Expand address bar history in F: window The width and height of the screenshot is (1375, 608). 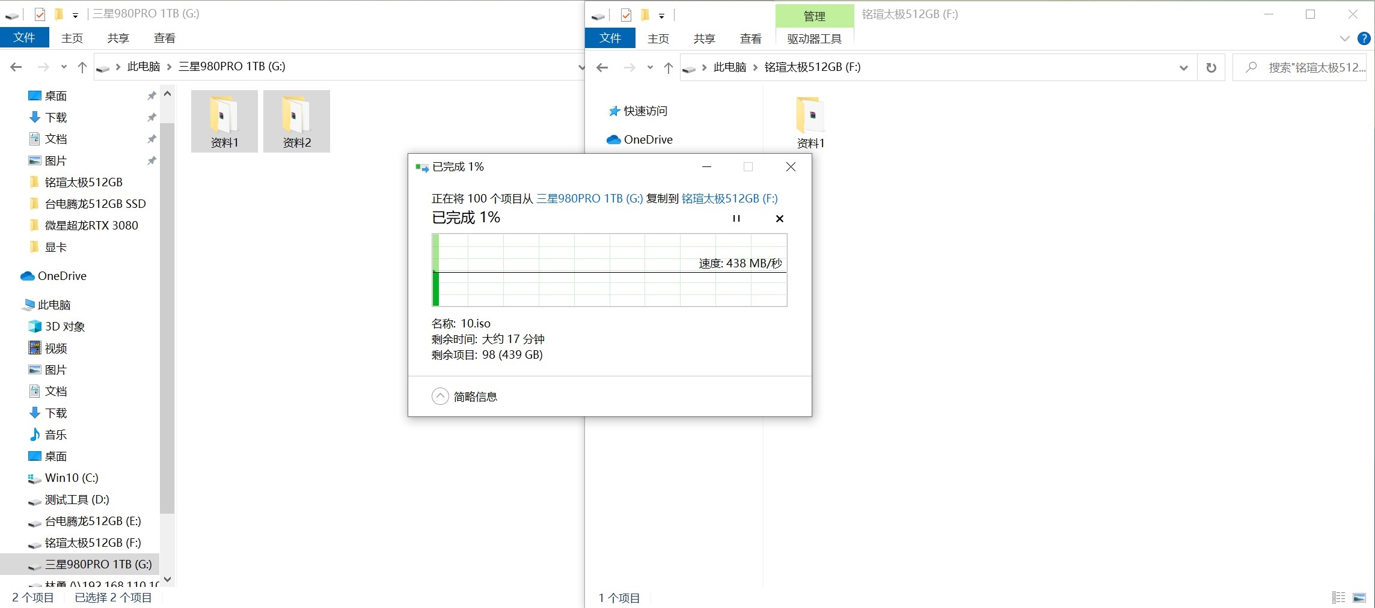coord(1183,67)
